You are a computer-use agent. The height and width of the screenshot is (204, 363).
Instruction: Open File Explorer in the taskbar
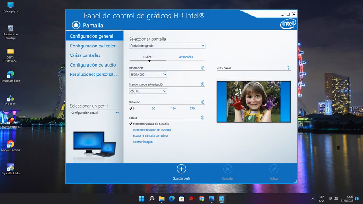pos(161,198)
